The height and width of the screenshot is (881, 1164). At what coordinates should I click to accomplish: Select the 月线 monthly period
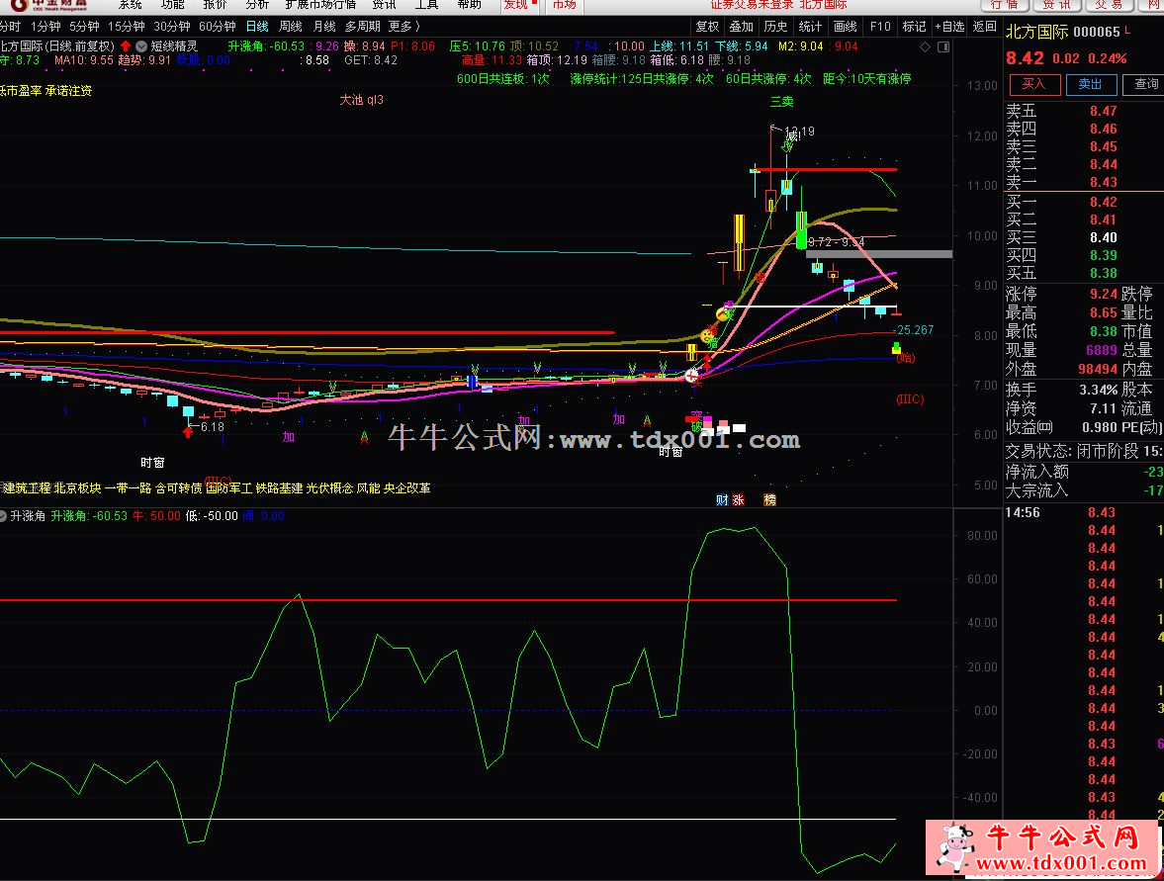coord(324,26)
